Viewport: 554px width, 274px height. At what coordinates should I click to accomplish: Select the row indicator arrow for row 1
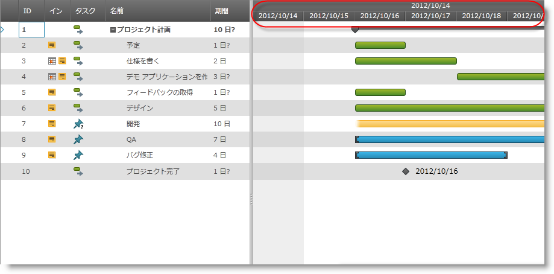pyautogui.click(x=2, y=30)
